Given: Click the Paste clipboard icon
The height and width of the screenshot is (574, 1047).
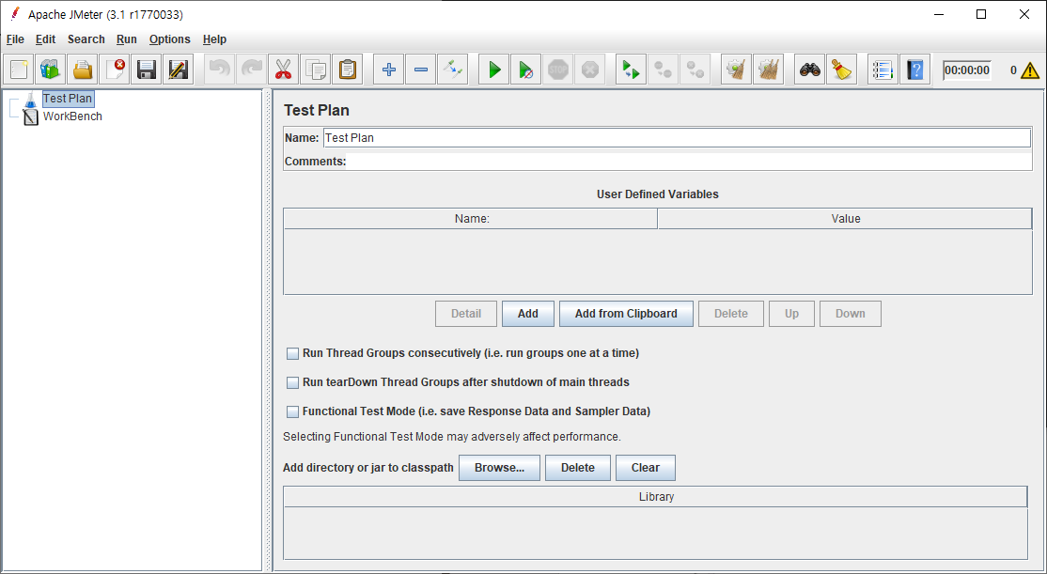Looking at the screenshot, I should [348, 70].
